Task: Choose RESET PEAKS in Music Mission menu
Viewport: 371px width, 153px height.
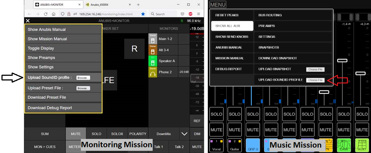Action: pos(232,15)
